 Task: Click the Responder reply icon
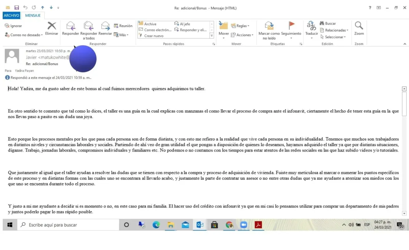(x=71, y=26)
